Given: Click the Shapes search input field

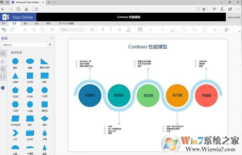Looking at the screenshot, I should click(24, 45).
